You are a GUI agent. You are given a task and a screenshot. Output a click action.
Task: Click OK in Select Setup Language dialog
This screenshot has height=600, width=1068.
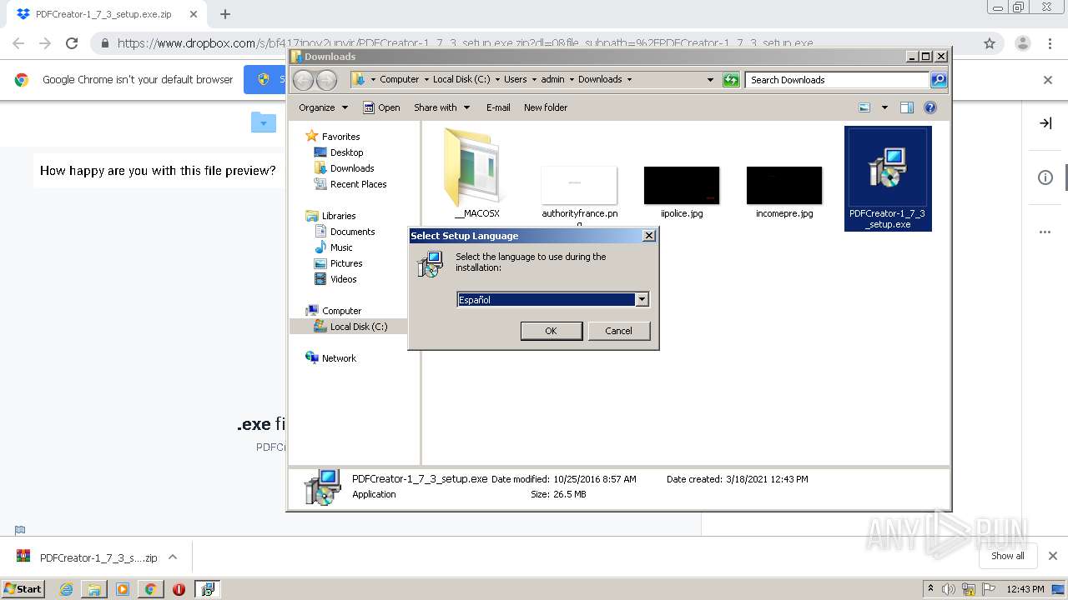pos(551,331)
